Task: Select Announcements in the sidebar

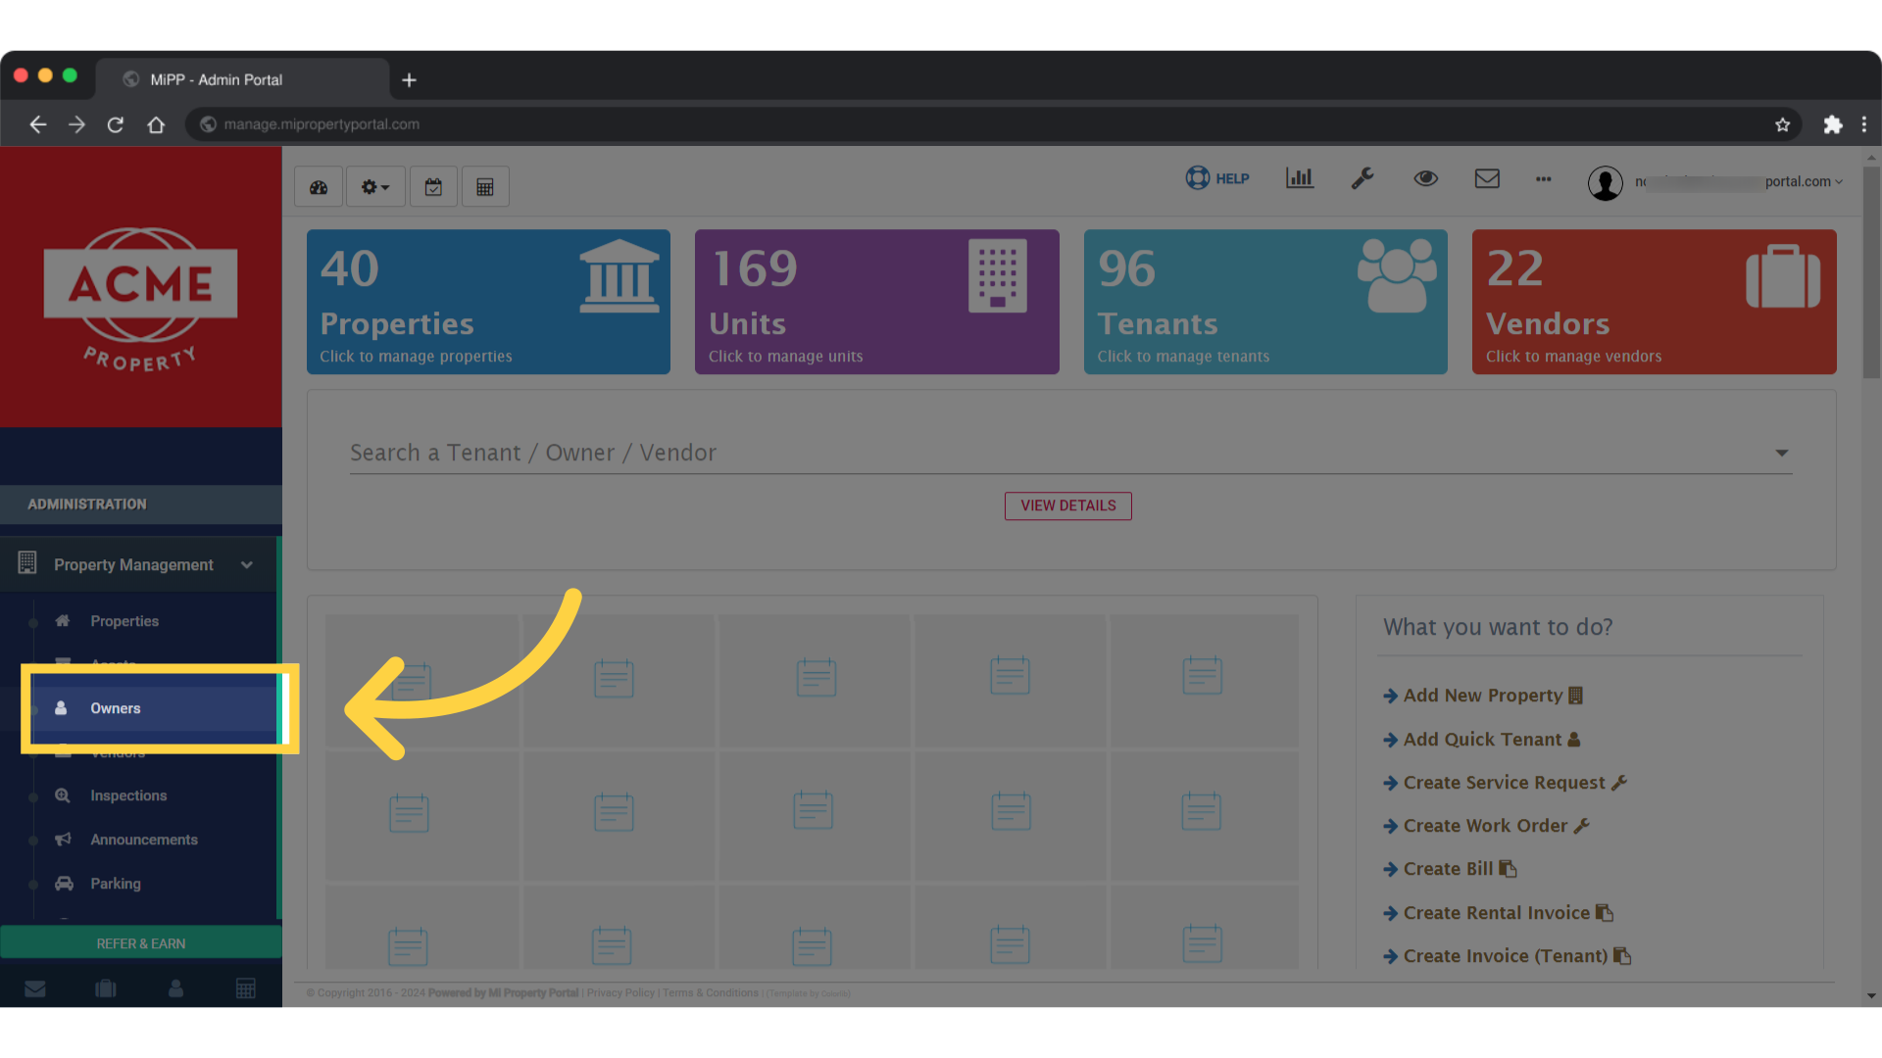Action: click(x=144, y=840)
